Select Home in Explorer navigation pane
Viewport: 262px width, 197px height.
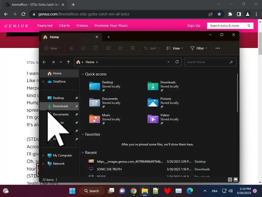tap(59, 73)
